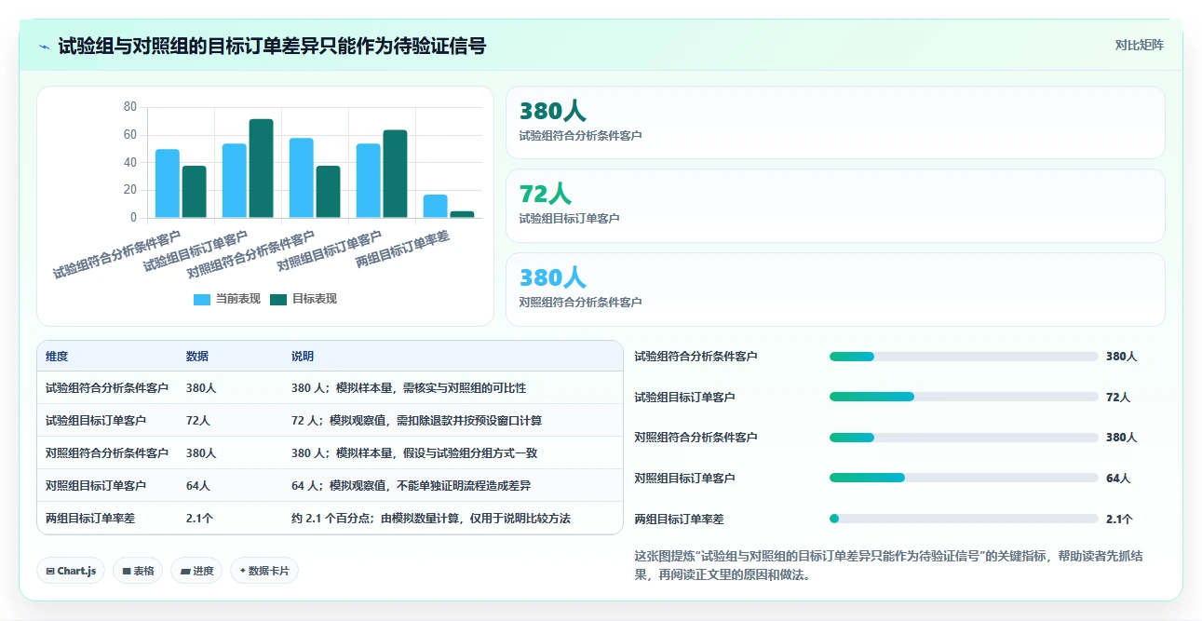
Task: Toggle the 当前表现 legend swatch
Action: point(202,299)
